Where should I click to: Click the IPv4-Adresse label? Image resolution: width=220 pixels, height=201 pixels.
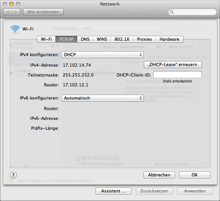(x=45, y=65)
